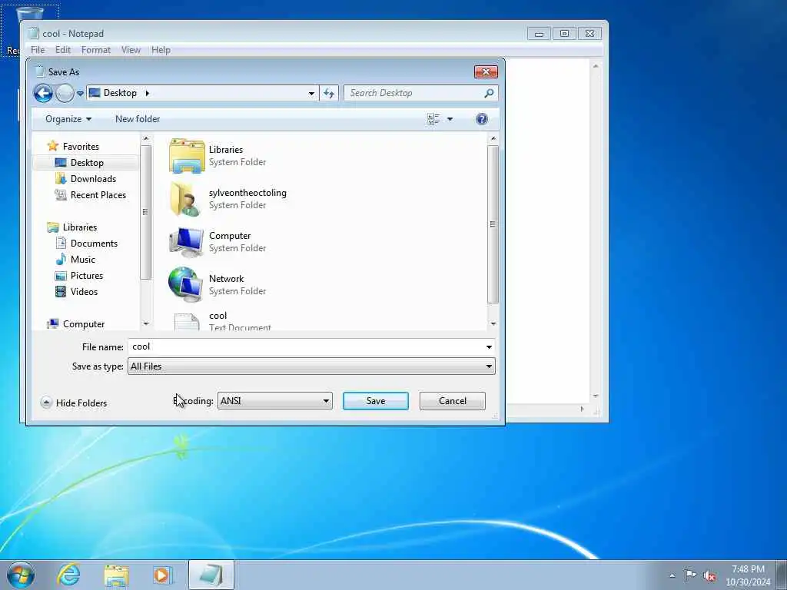Viewport: 787px width, 590px height.
Task: Select Downloads in the navigation pane
Action: [x=93, y=178]
